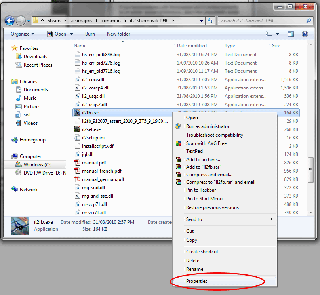The width and height of the screenshot is (320, 295).
Task: Open Windows Explorer help
Action: click(x=305, y=34)
